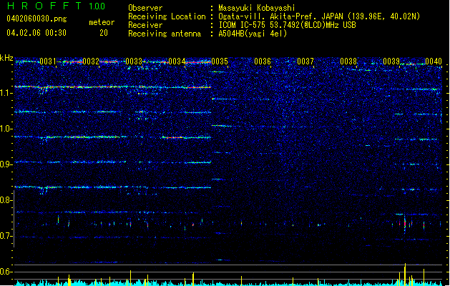Click the Observer label
The image size is (450, 286).
point(145,8)
